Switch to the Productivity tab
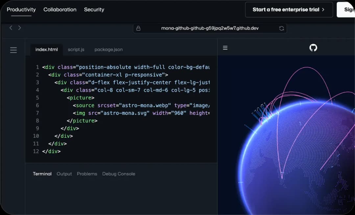This screenshot has width=355, height=215. [x=21, y=10]
